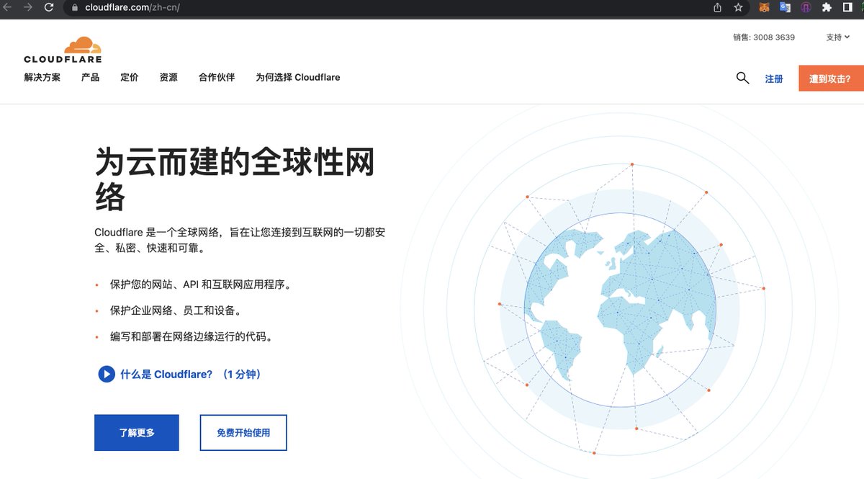Go to the 定价 page
The image size is (864, 479).
click(x=130, y=77)
